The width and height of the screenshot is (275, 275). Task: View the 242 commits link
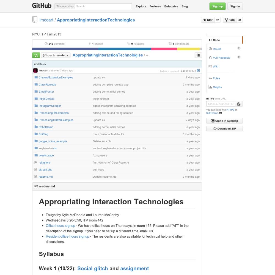[54, 44]
